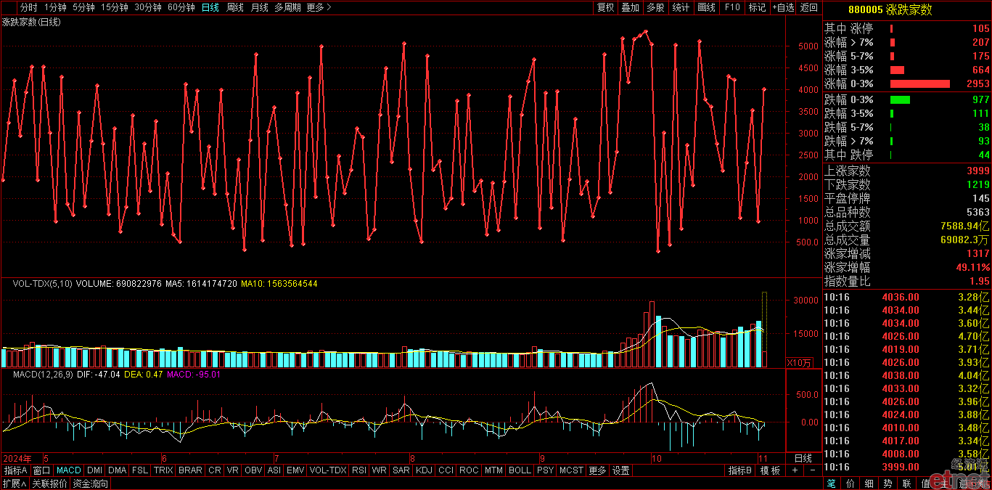Select the 60分钟 chart period
This screenshot has height=490, width=992.
click(181, 7)
